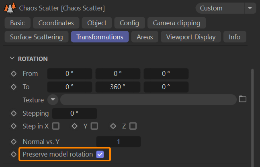The width and height of the screenshot is (260, 167).
Task: Toggle keyframe diamond for Stepping
Action: coord(14,114)
